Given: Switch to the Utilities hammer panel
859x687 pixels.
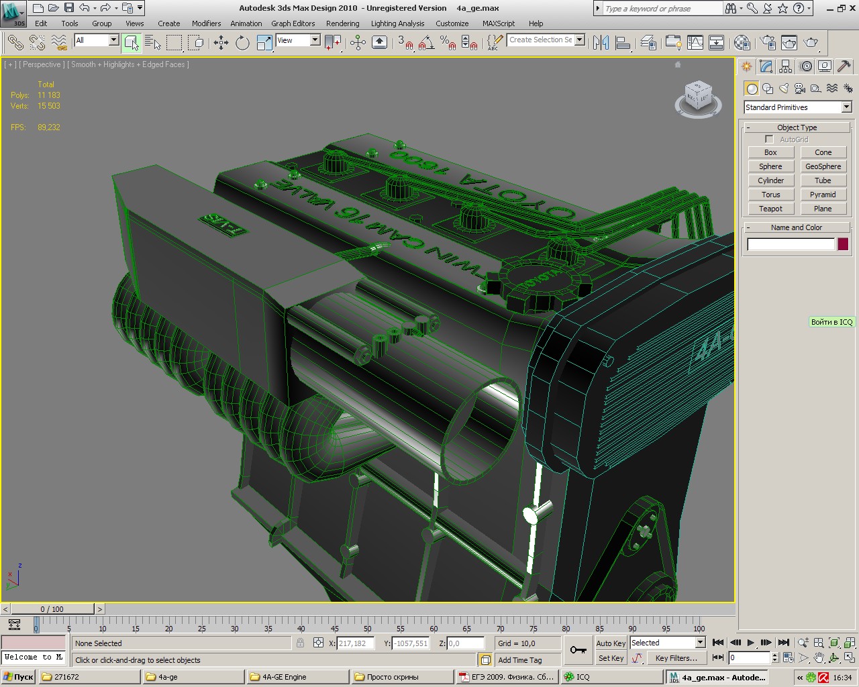Looking at the screenshot, I should pyautogui.click(x=844, y=66).
